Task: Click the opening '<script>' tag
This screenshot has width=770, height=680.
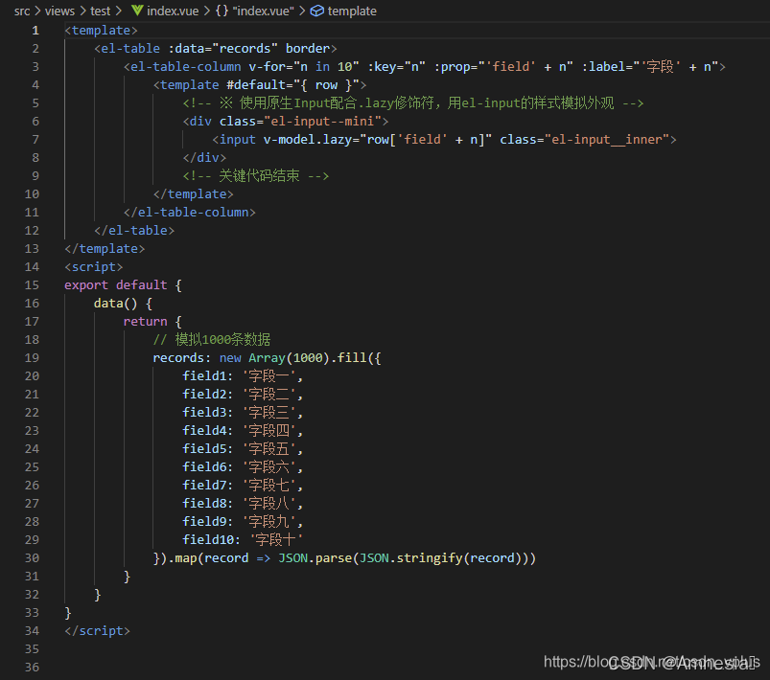Action: click(93, 267)
